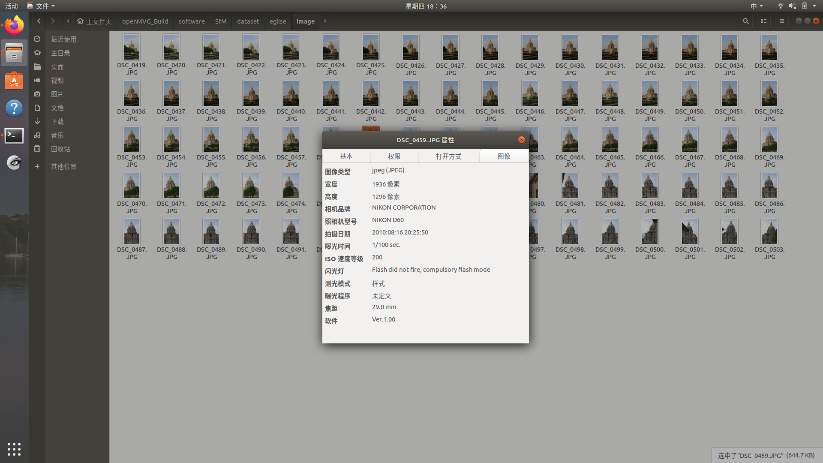Toggle the list/grid view icon
Image resolution: width=823 pixels, height=463 pixels.
(x=763, y=21)
